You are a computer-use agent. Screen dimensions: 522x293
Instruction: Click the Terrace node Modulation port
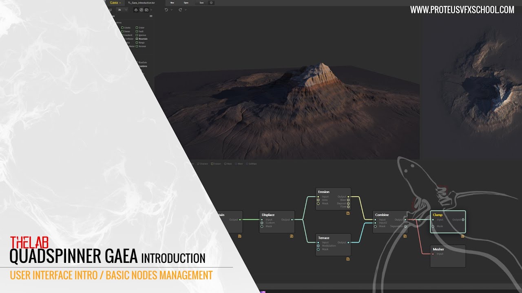point(318,246)
